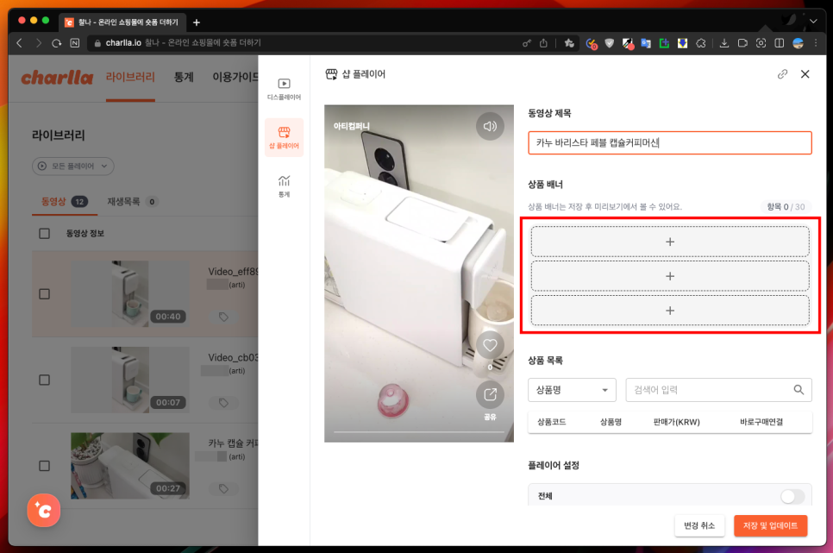Select the 샵 플레이어 sidebar icon
This screenshot has width=833, height=553.
point(285,137)
